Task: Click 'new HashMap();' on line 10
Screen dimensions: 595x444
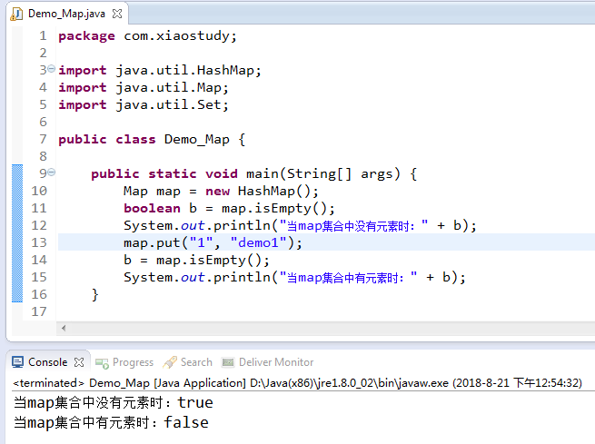Action: 262,191
